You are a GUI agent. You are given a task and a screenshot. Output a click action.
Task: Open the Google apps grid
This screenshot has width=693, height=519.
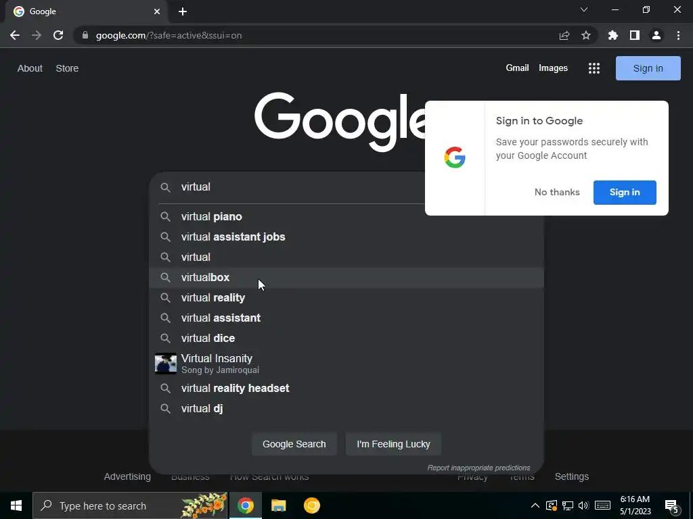point(594,68)
